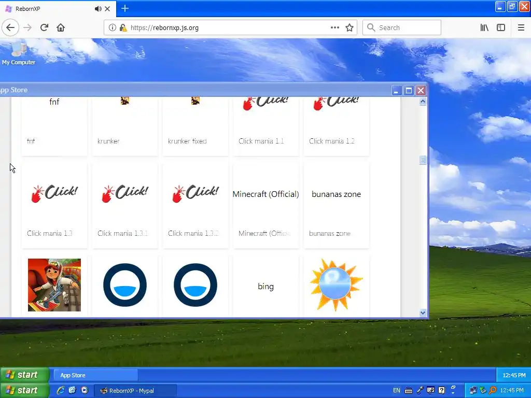Bookmark this page with the star icon
531x398 pixels.
tap(350, 27)
